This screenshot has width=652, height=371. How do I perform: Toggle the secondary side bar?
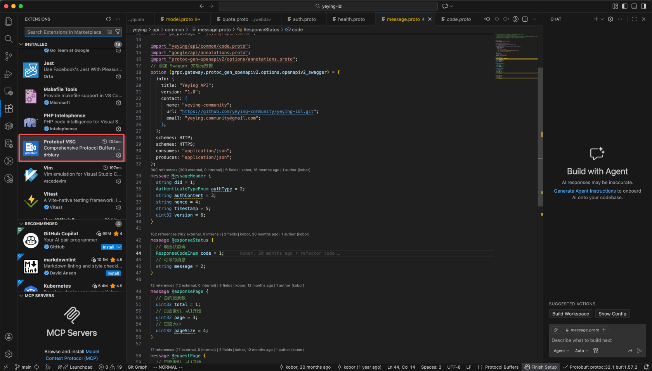click(x=643, y=6)
